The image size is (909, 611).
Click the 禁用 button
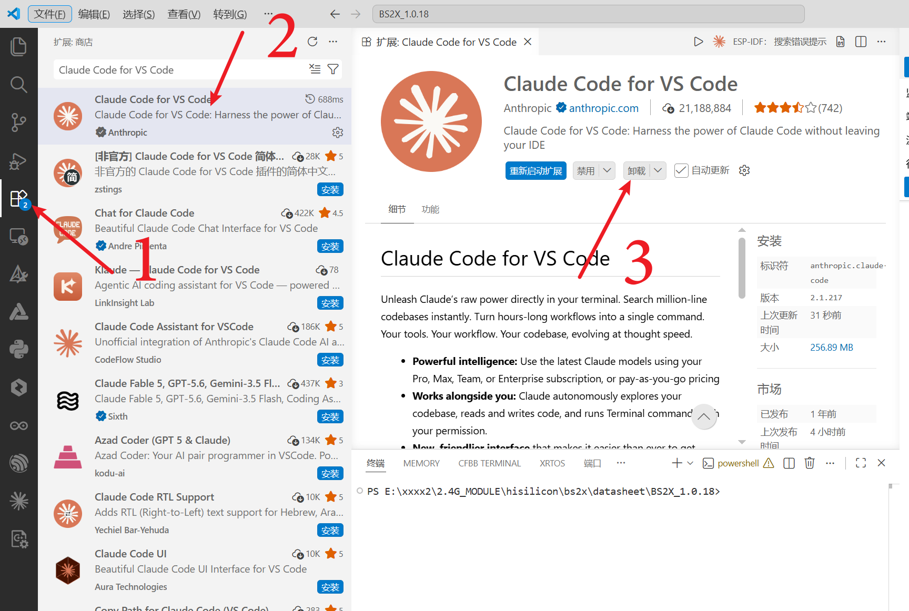coord(585,170)
